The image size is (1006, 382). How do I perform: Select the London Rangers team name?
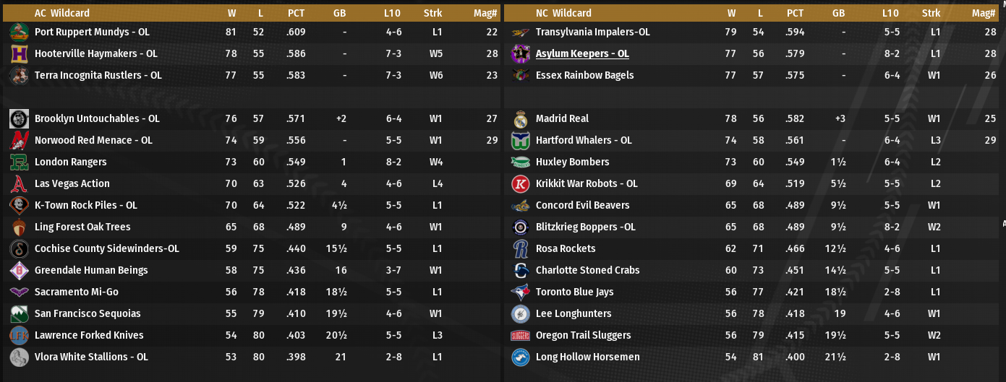coord(70,162)
